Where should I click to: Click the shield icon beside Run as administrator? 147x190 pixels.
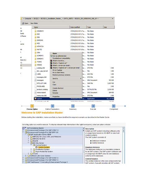pyautogui.click(x=51, y=56)
